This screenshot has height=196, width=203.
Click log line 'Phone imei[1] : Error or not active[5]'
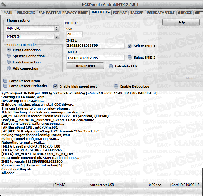tap(32, 165)
